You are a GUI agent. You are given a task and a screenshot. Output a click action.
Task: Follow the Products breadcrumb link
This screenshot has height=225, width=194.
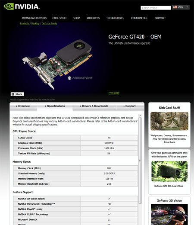25,23
